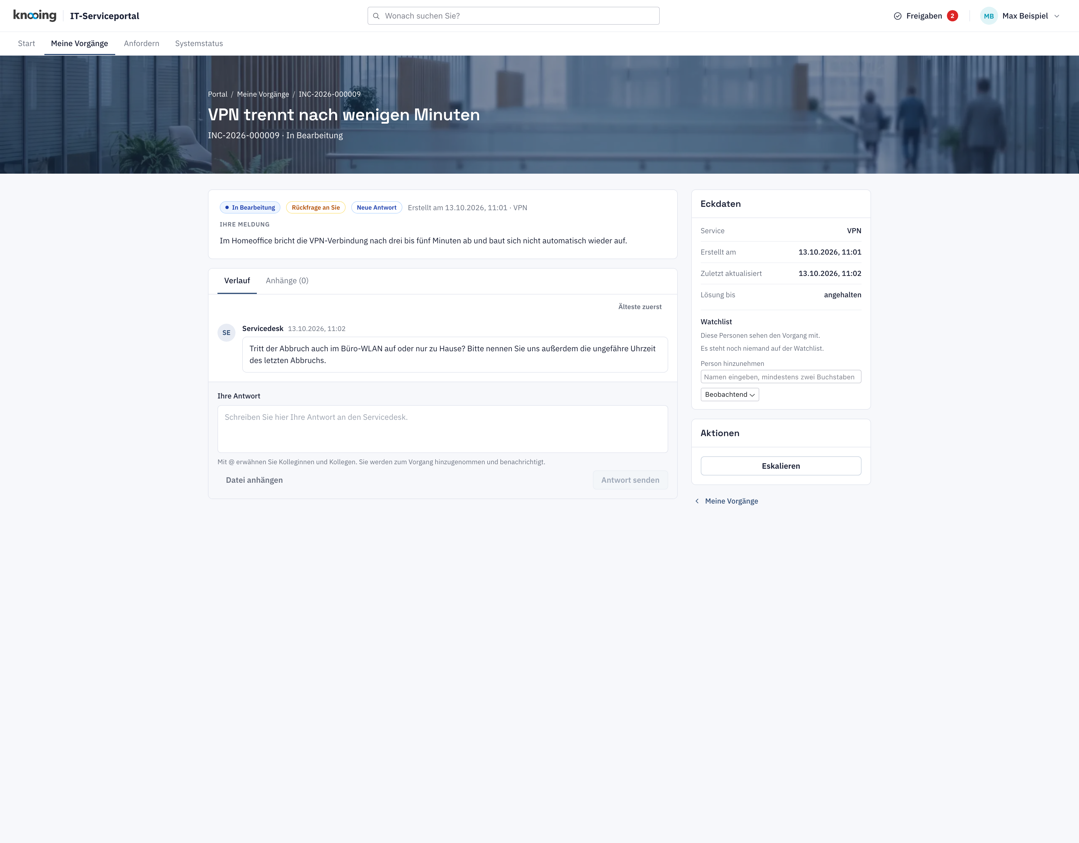The image size is (1079, 843).
Task: Click the back chevron beside Meine Vorgänge
Action: point(697,501)
